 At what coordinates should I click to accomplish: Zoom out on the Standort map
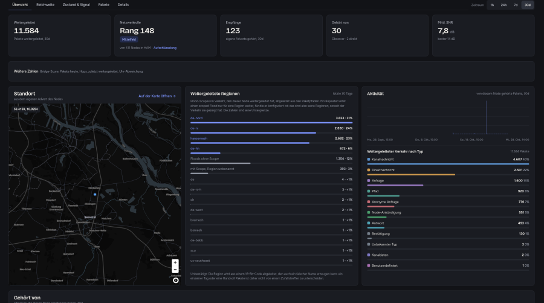pyautogui.click(x=175, y=270)
